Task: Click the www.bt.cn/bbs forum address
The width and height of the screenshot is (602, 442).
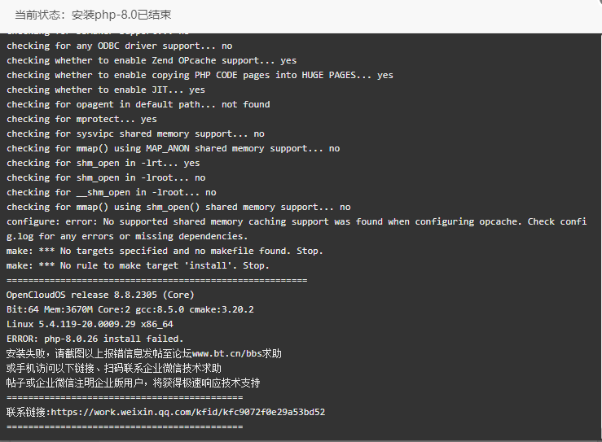Action: click(x=226, y=353)
